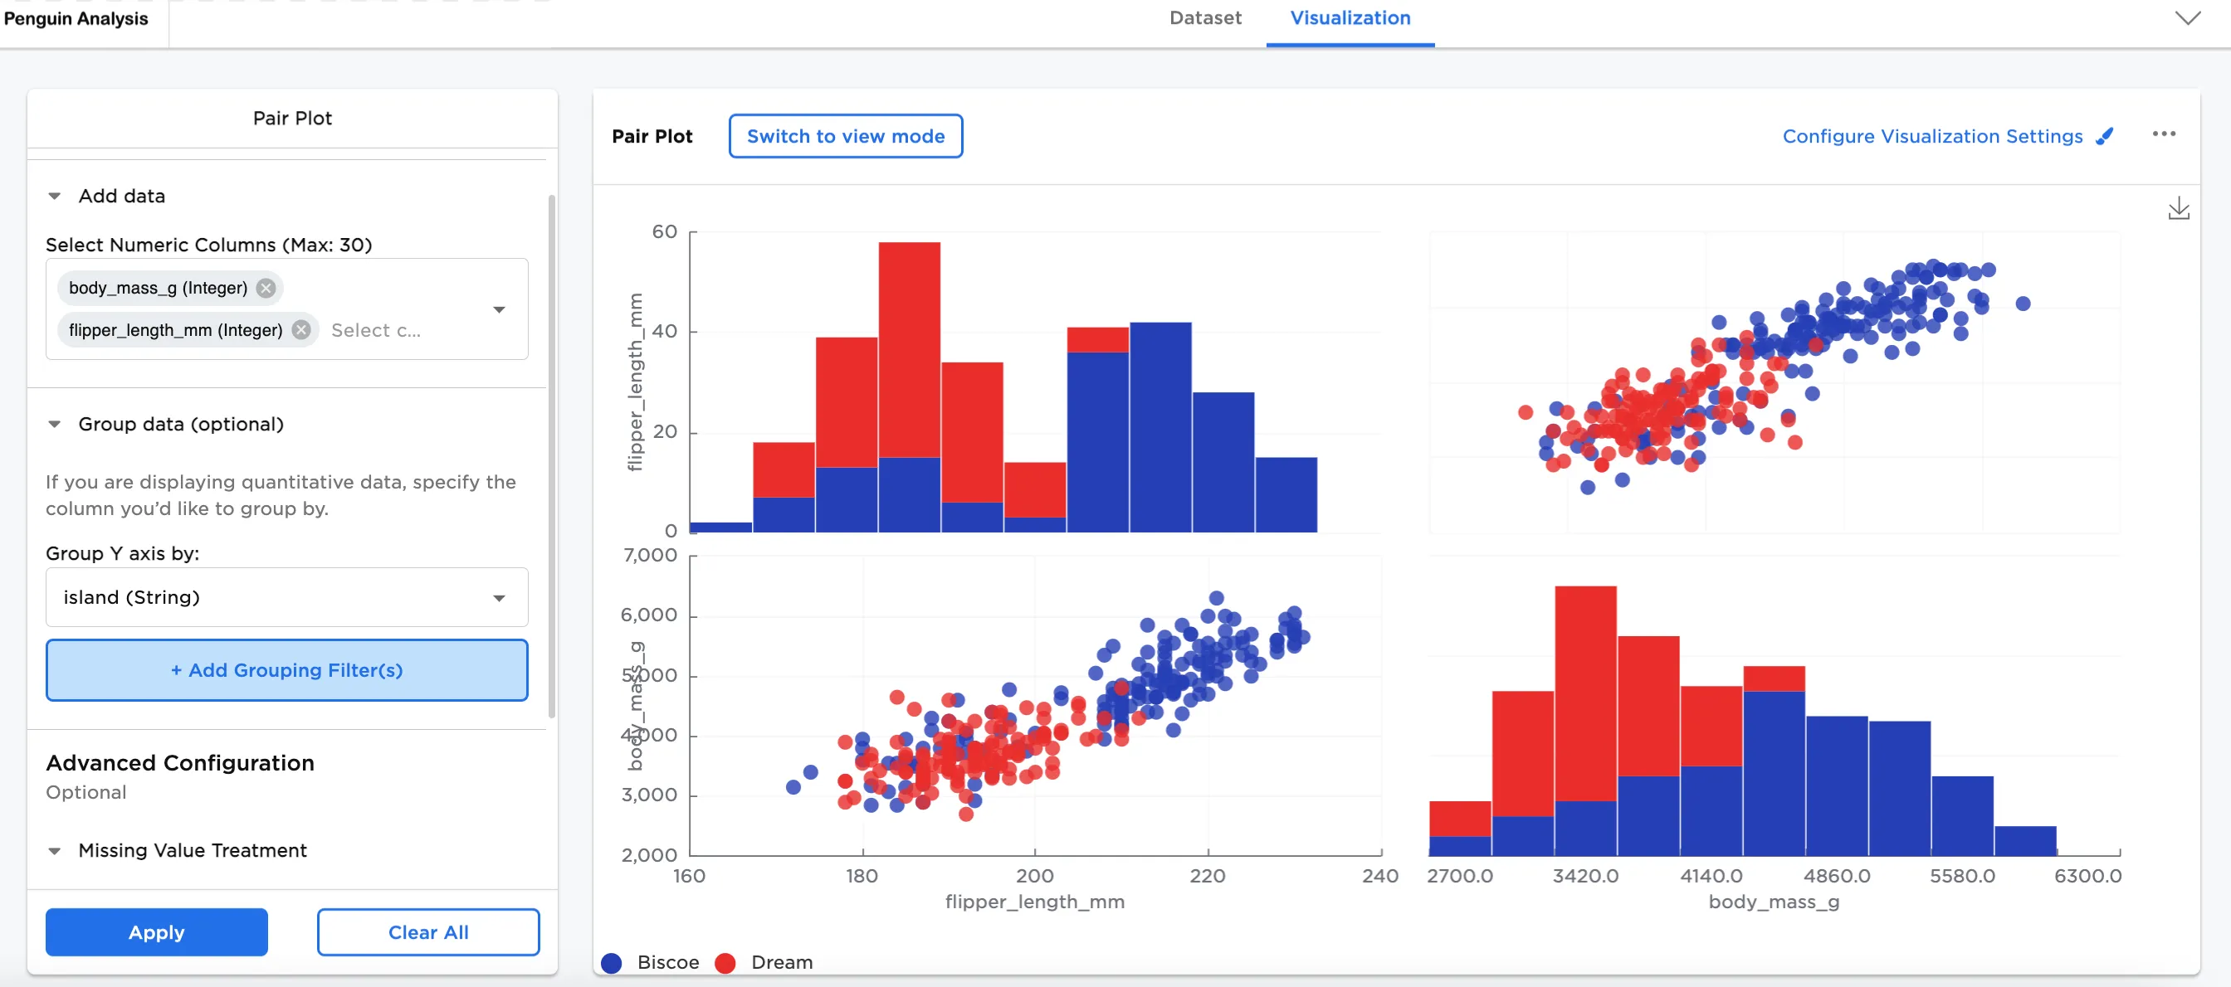This screenshot has width=2231, height=987.
Task: Open the three-dot more options menu
Action: tap(2164, 134)
